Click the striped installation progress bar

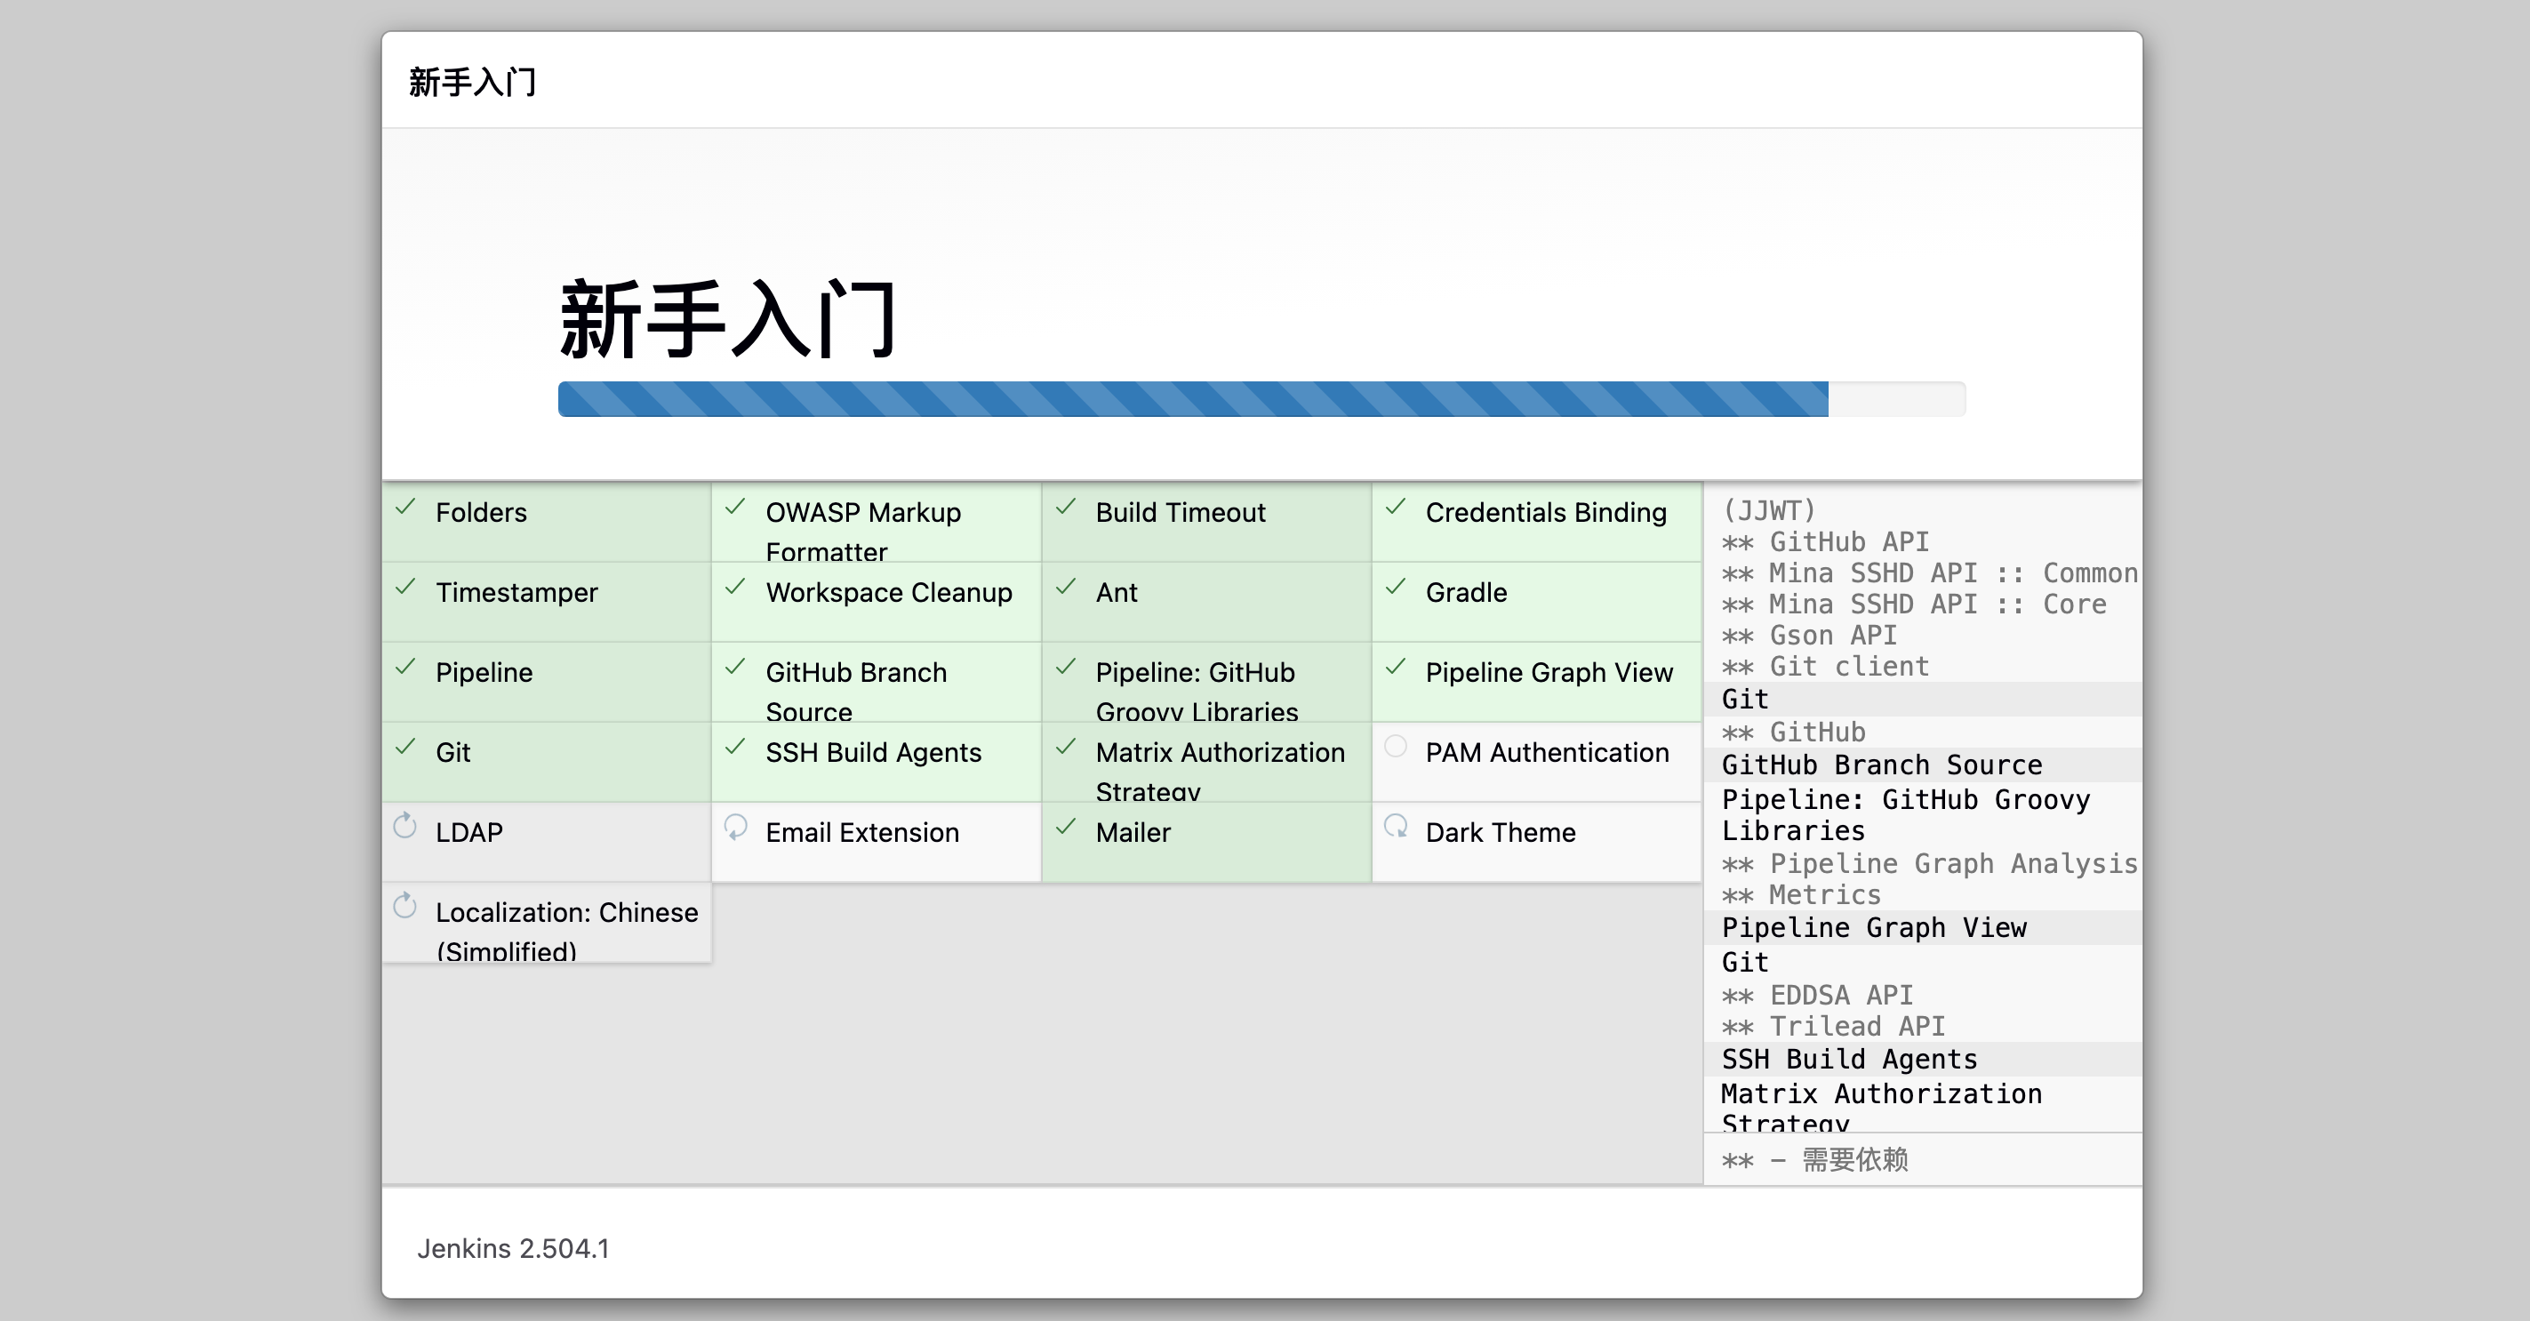coord(1192,400)
